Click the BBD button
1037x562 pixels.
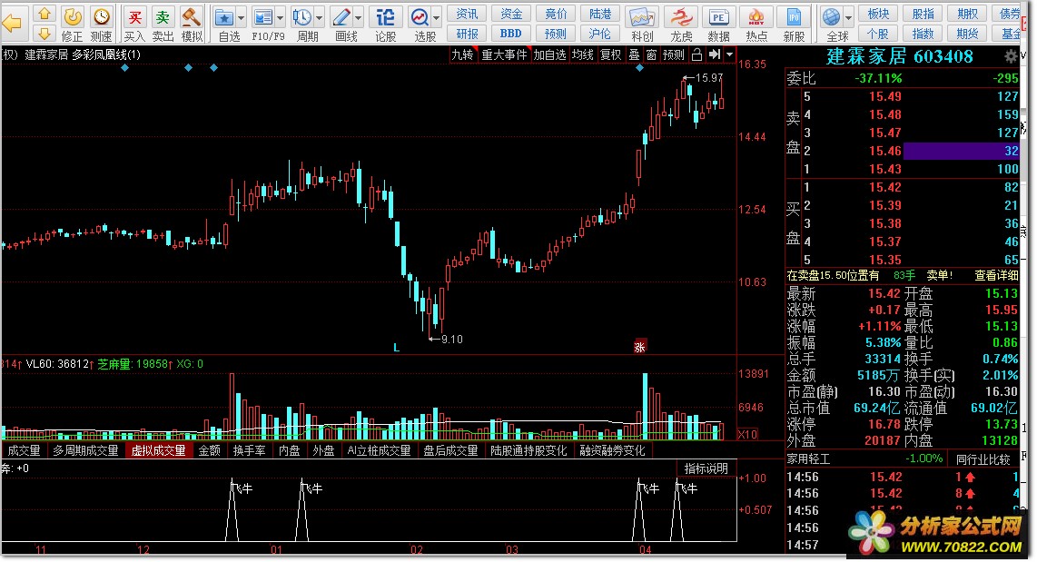point(510,33)
